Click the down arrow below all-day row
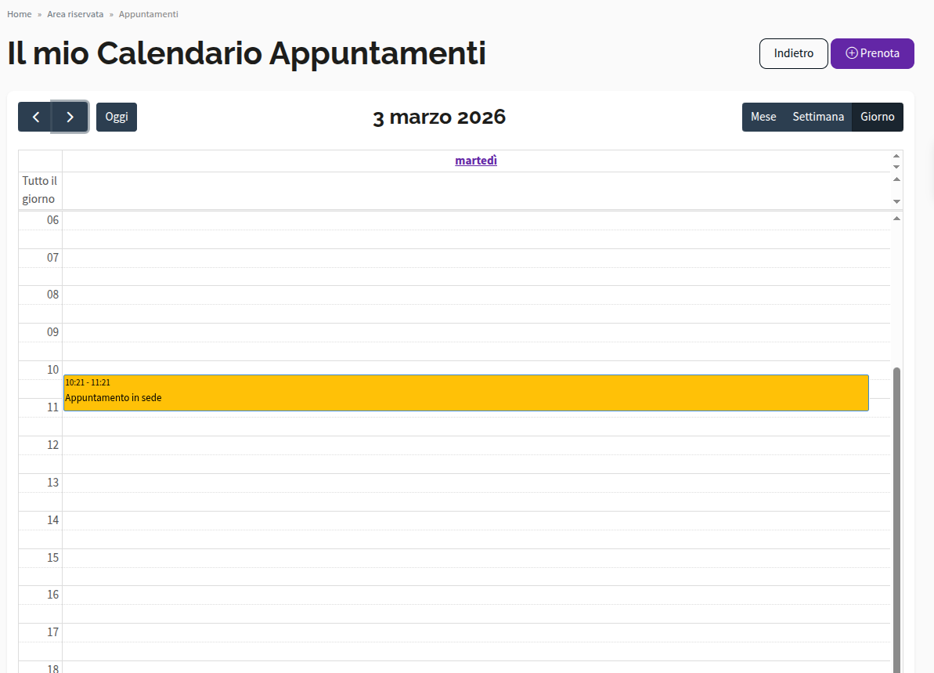The height and width of the screenshot is (673, 934). click(896, 201)
